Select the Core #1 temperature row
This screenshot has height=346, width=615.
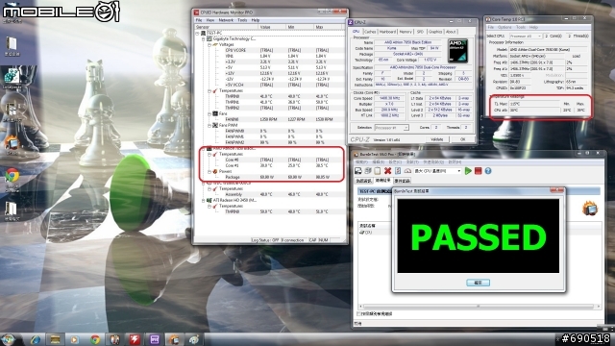pyautogui.click(x=271, y=165)
